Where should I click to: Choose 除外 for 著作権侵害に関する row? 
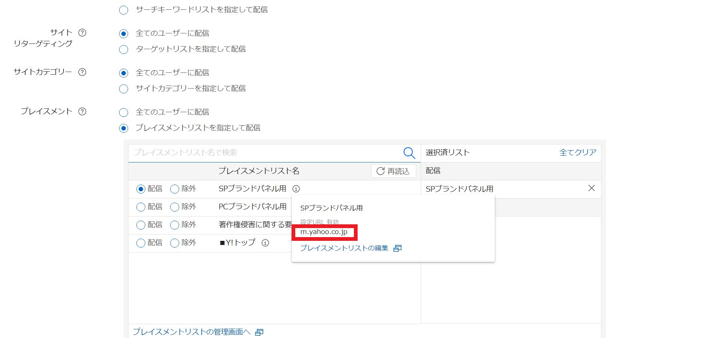click(175, 225)
